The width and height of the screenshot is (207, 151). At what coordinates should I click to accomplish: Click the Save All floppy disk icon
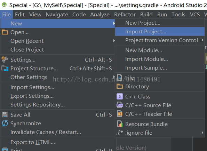pyautogui.click(x=5, y=114)
